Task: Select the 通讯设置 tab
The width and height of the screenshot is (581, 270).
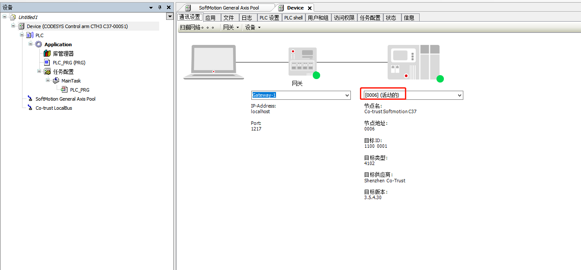Action: click(x=190, y=17)
